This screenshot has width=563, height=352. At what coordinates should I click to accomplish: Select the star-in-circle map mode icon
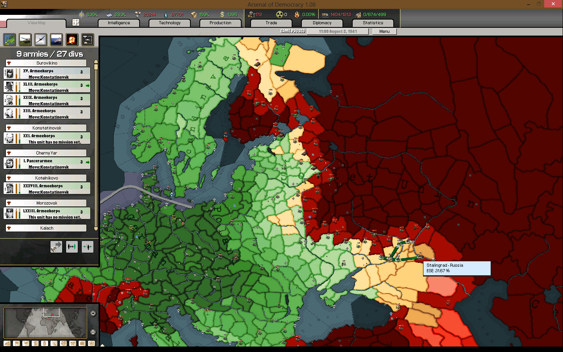click(x=91, y=343)
